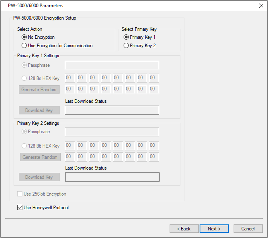Toggle the Use Honeywell Protocol checkbox
Image resolution: width=268 pixels, height=238 pixels.
click(20, 208)
